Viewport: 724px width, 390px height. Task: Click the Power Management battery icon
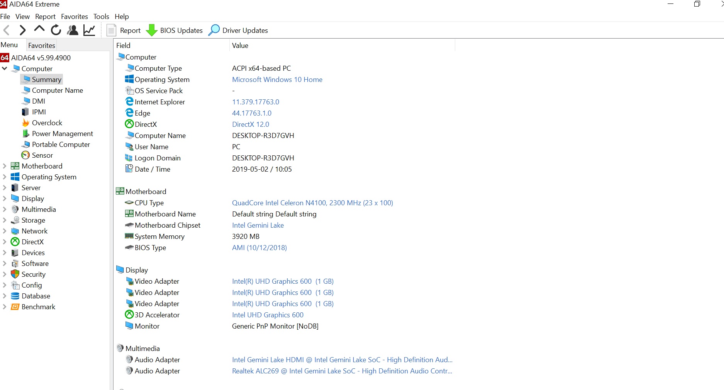pos(25,133)
